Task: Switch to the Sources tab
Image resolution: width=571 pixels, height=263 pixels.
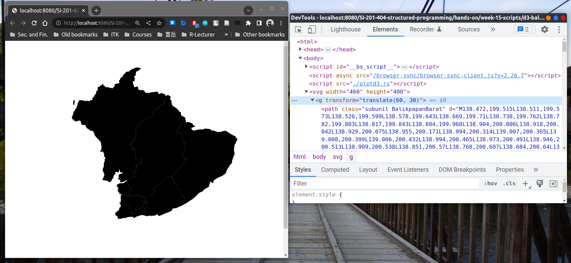Action: (469, 29)
